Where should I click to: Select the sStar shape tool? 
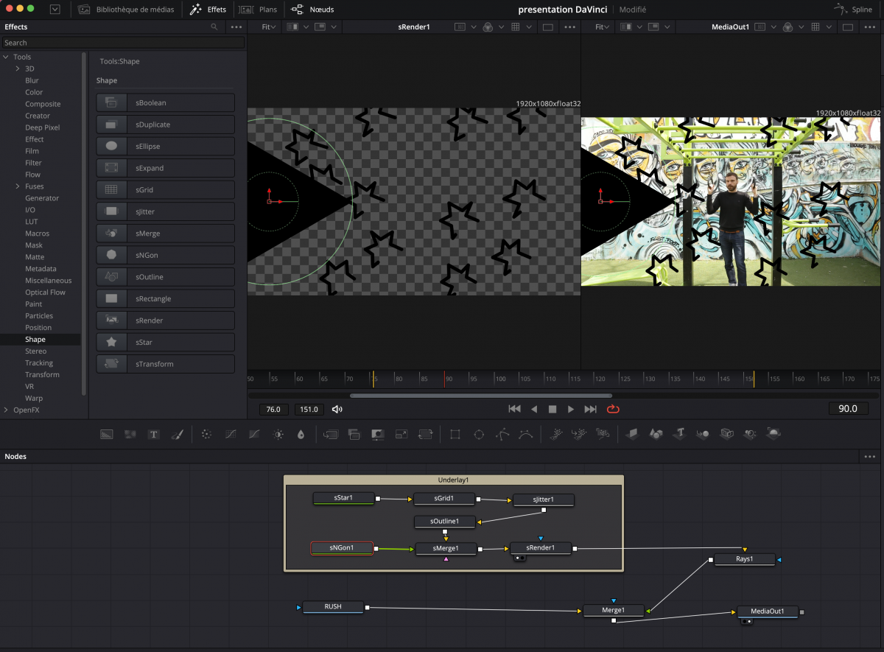pos(165,343)
